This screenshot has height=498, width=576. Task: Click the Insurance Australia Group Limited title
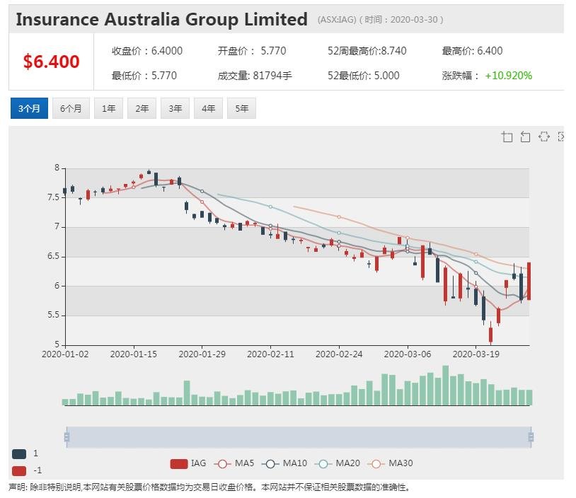point(161,20)
